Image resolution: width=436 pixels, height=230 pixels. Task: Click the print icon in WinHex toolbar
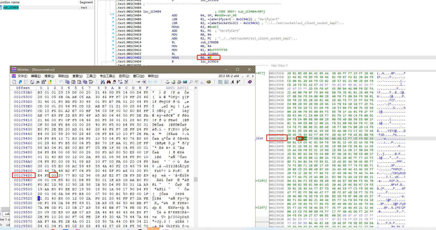38,82
